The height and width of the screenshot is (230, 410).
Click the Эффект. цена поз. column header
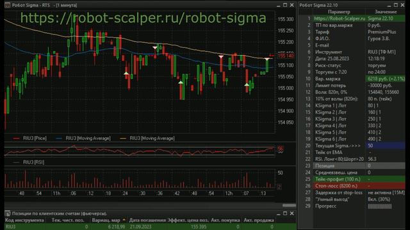point(188,220)
